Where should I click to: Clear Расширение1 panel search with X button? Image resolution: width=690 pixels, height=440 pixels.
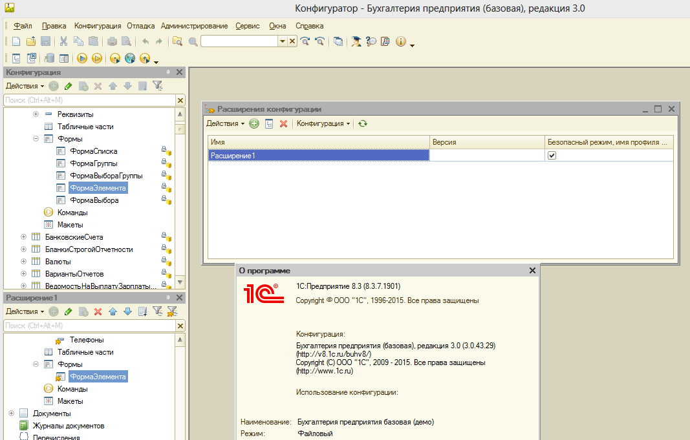tap(180, 326)
